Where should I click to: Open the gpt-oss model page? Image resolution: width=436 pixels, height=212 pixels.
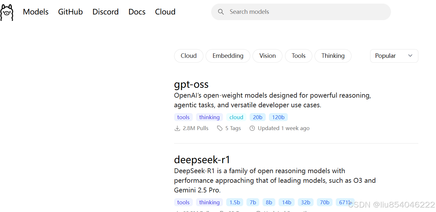191,84
